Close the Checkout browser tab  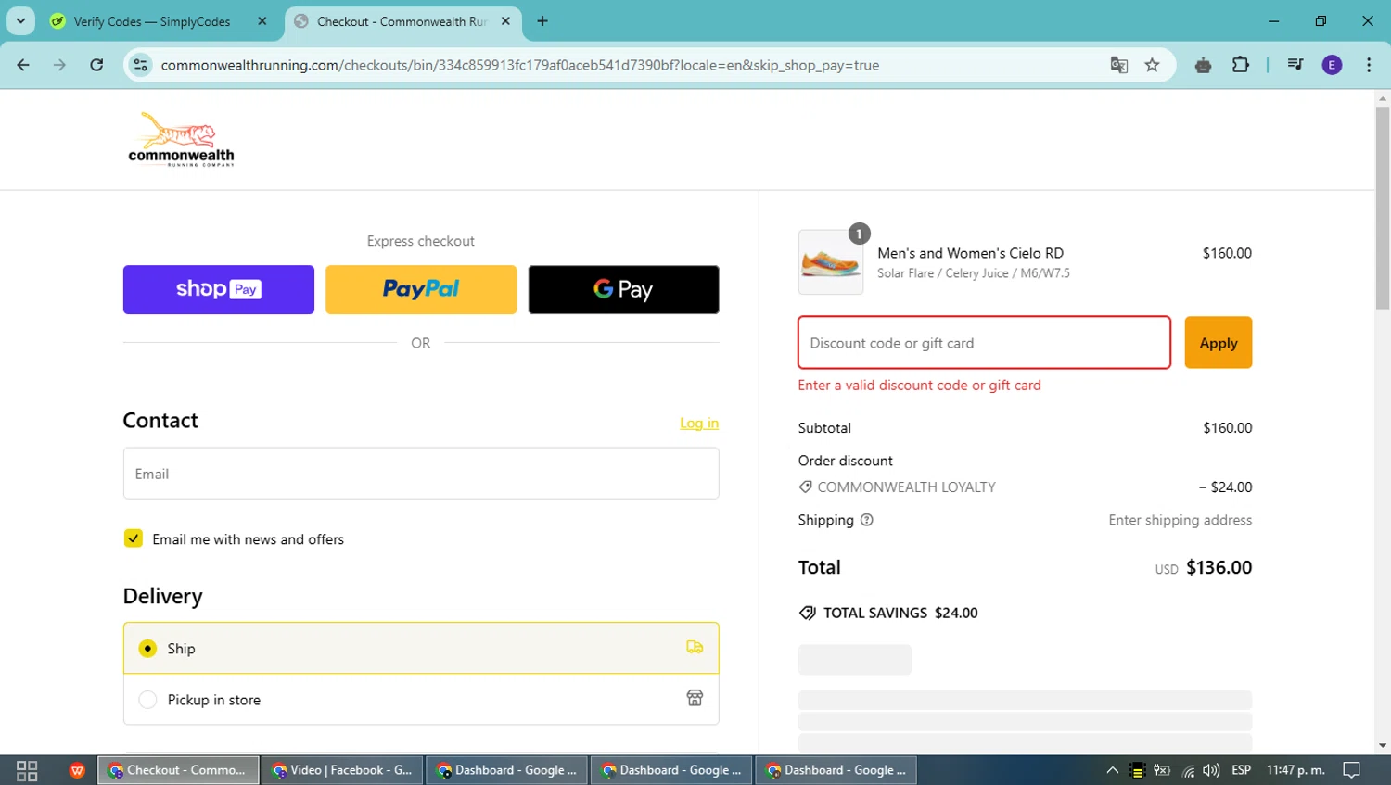click(x=505, y=21)
